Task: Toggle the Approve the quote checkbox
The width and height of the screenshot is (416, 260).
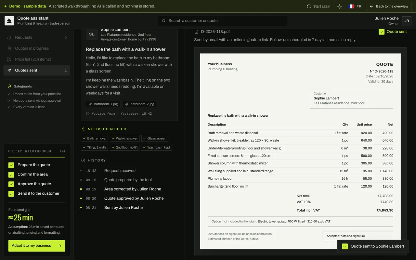Action: coord(11,184)
